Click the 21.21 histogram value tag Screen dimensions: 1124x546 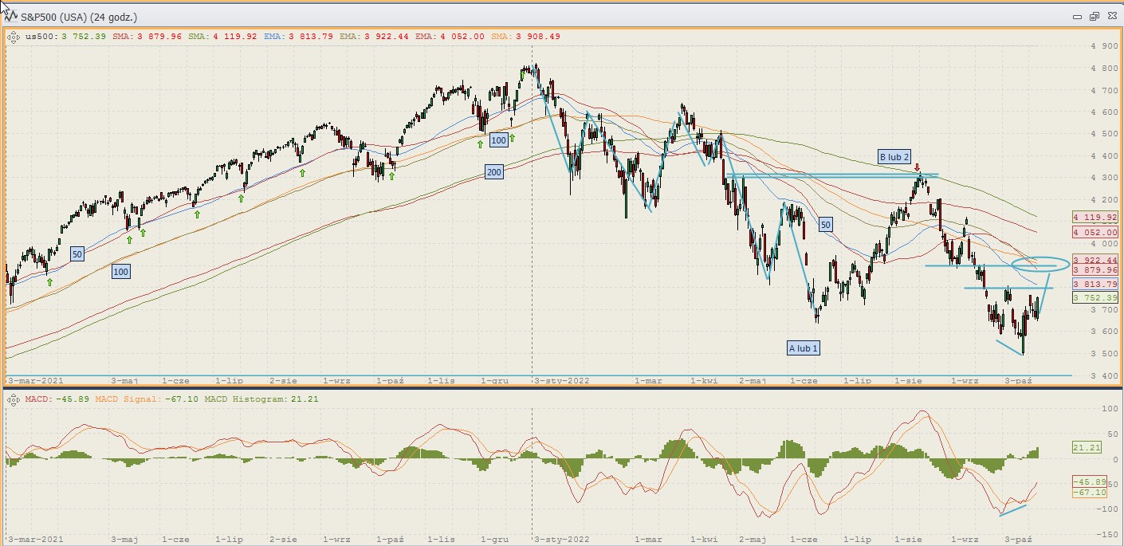click(x=1087, y=448)
